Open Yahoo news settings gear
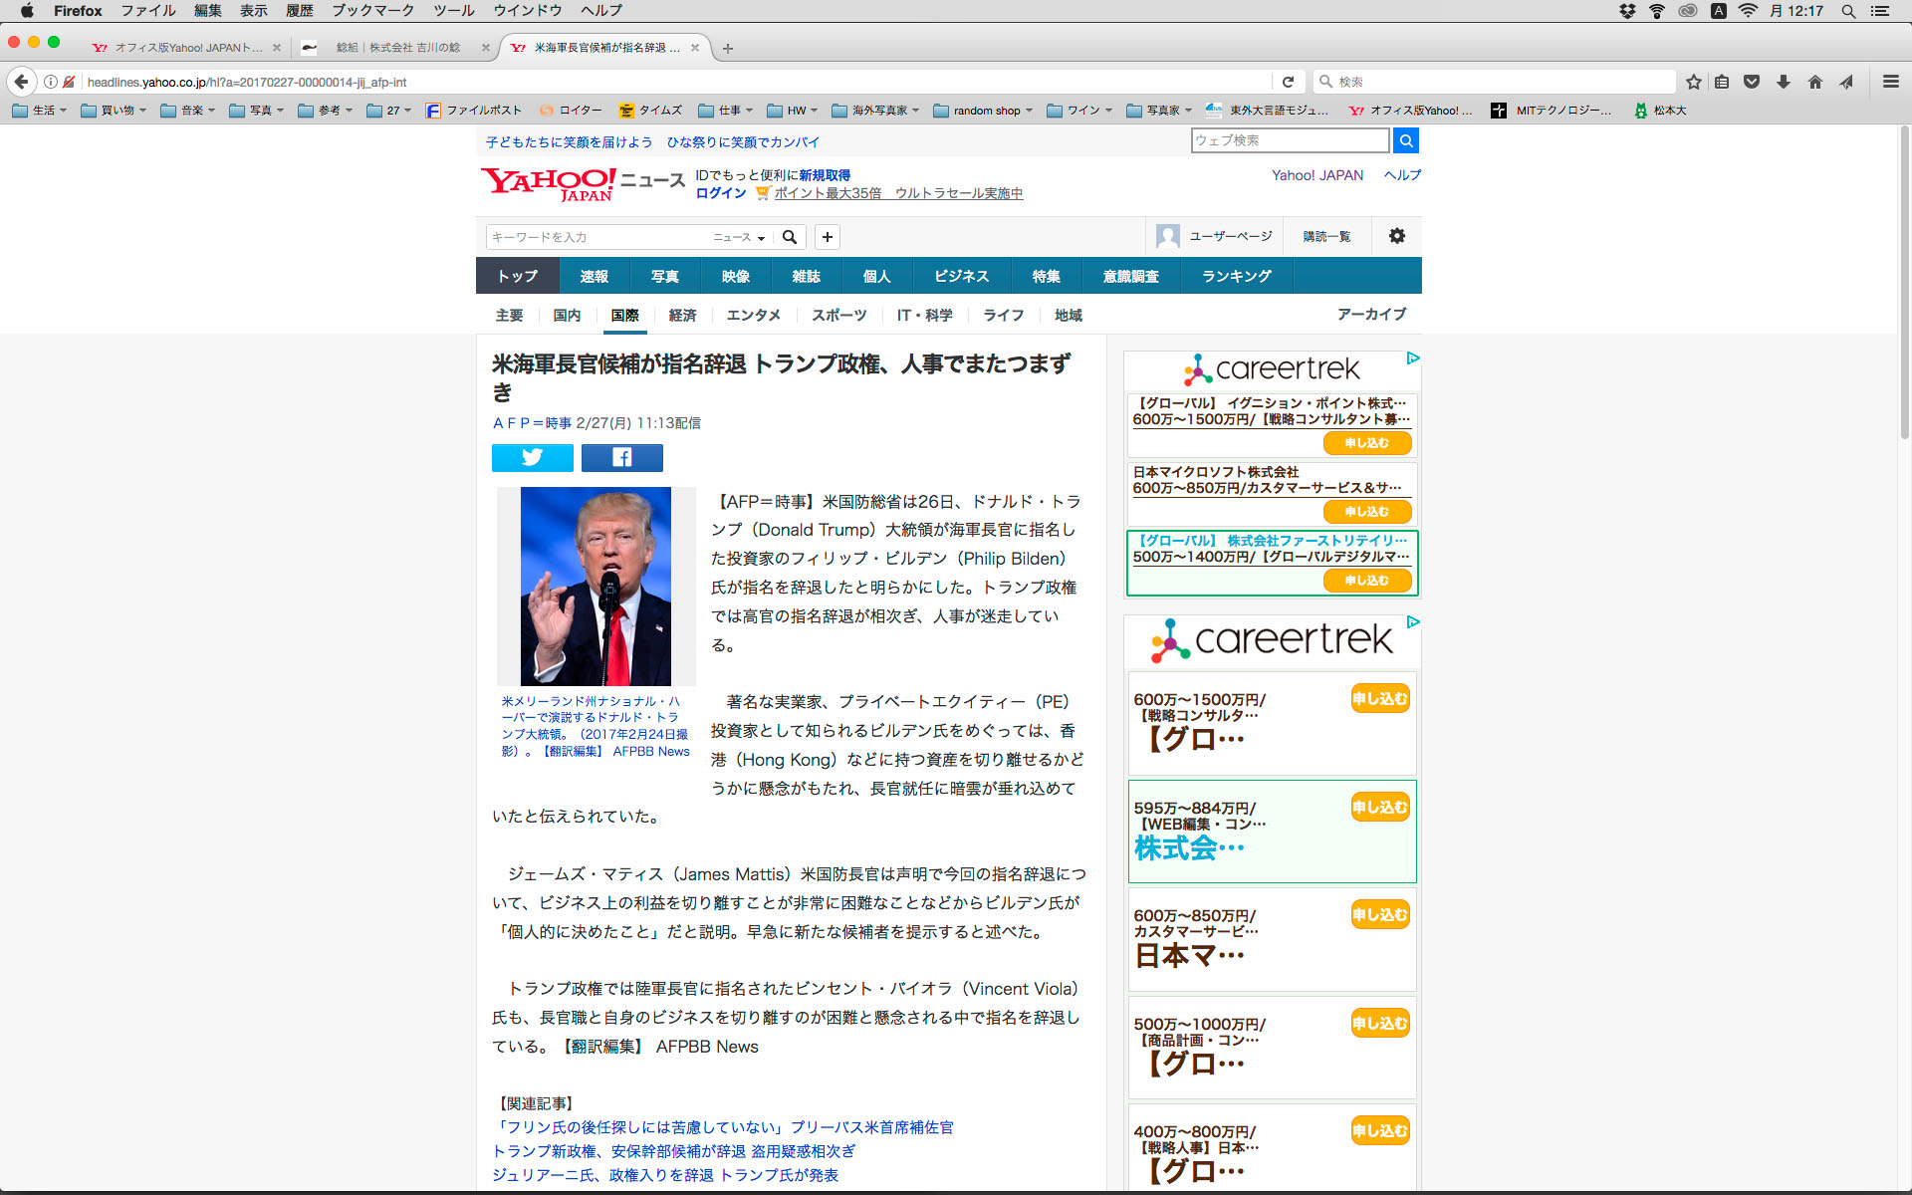The width and height of the screenshot is (1912, 1195). coord(1396,236)
